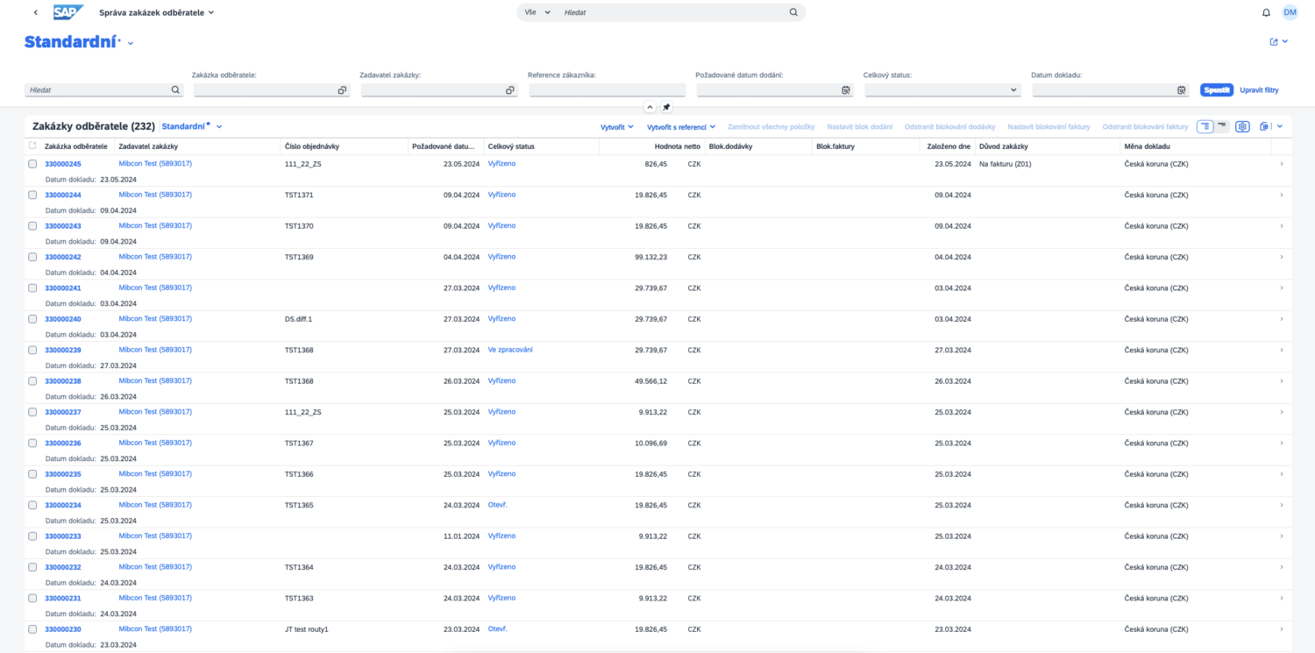1315x653 pixels.
Task: Check the row for order 330000234
Action: point(32,505)
